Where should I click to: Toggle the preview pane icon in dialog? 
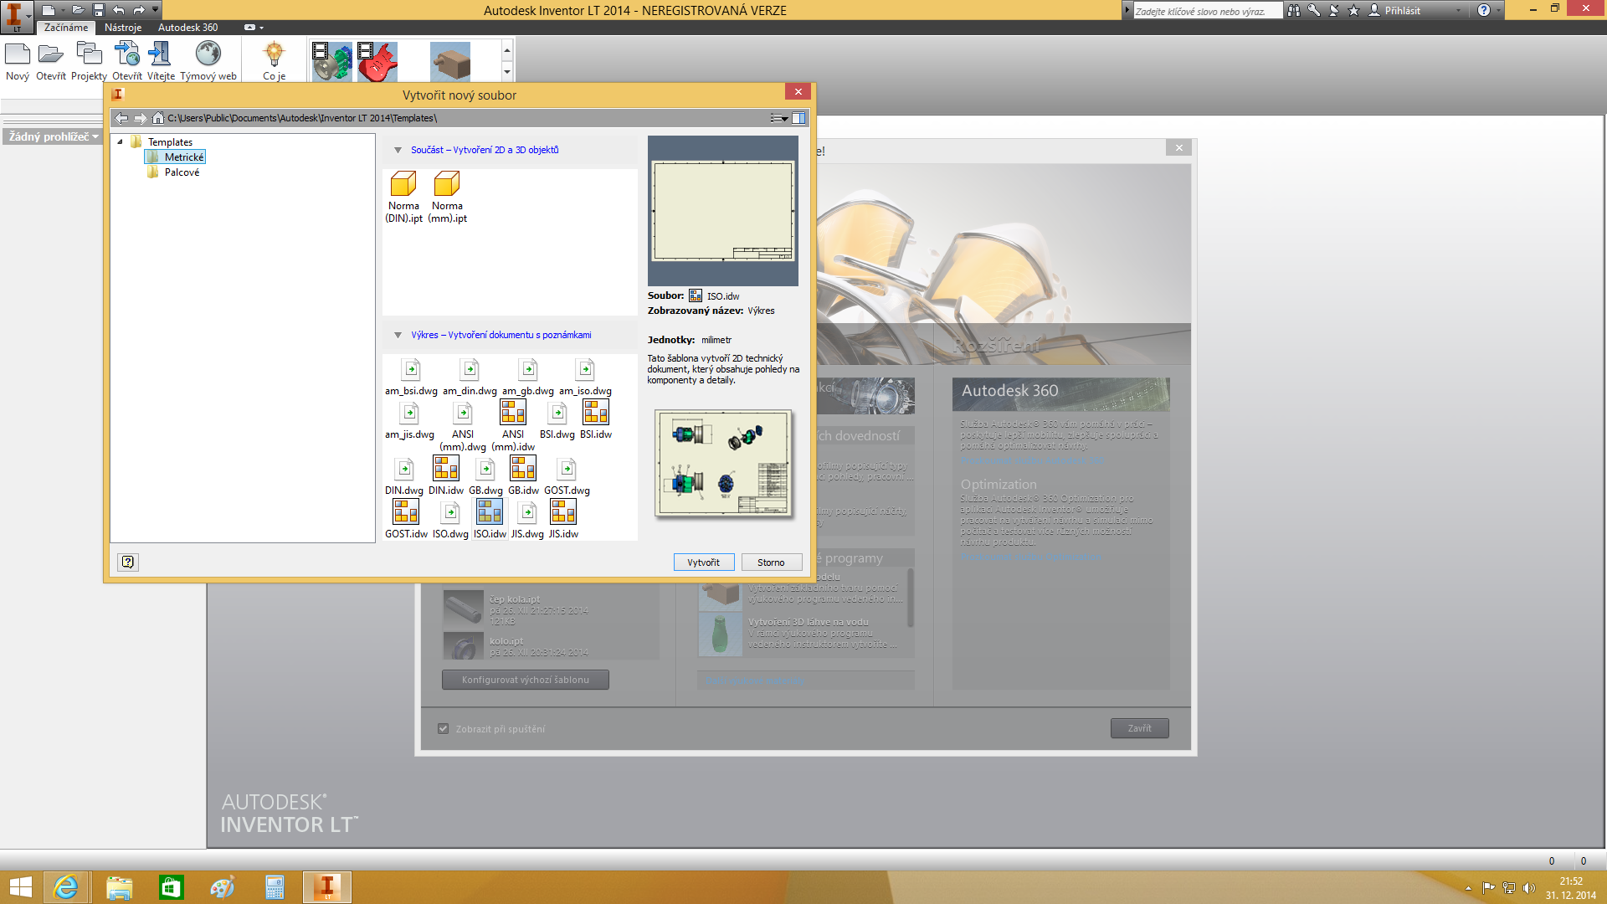tap(798, 118)
